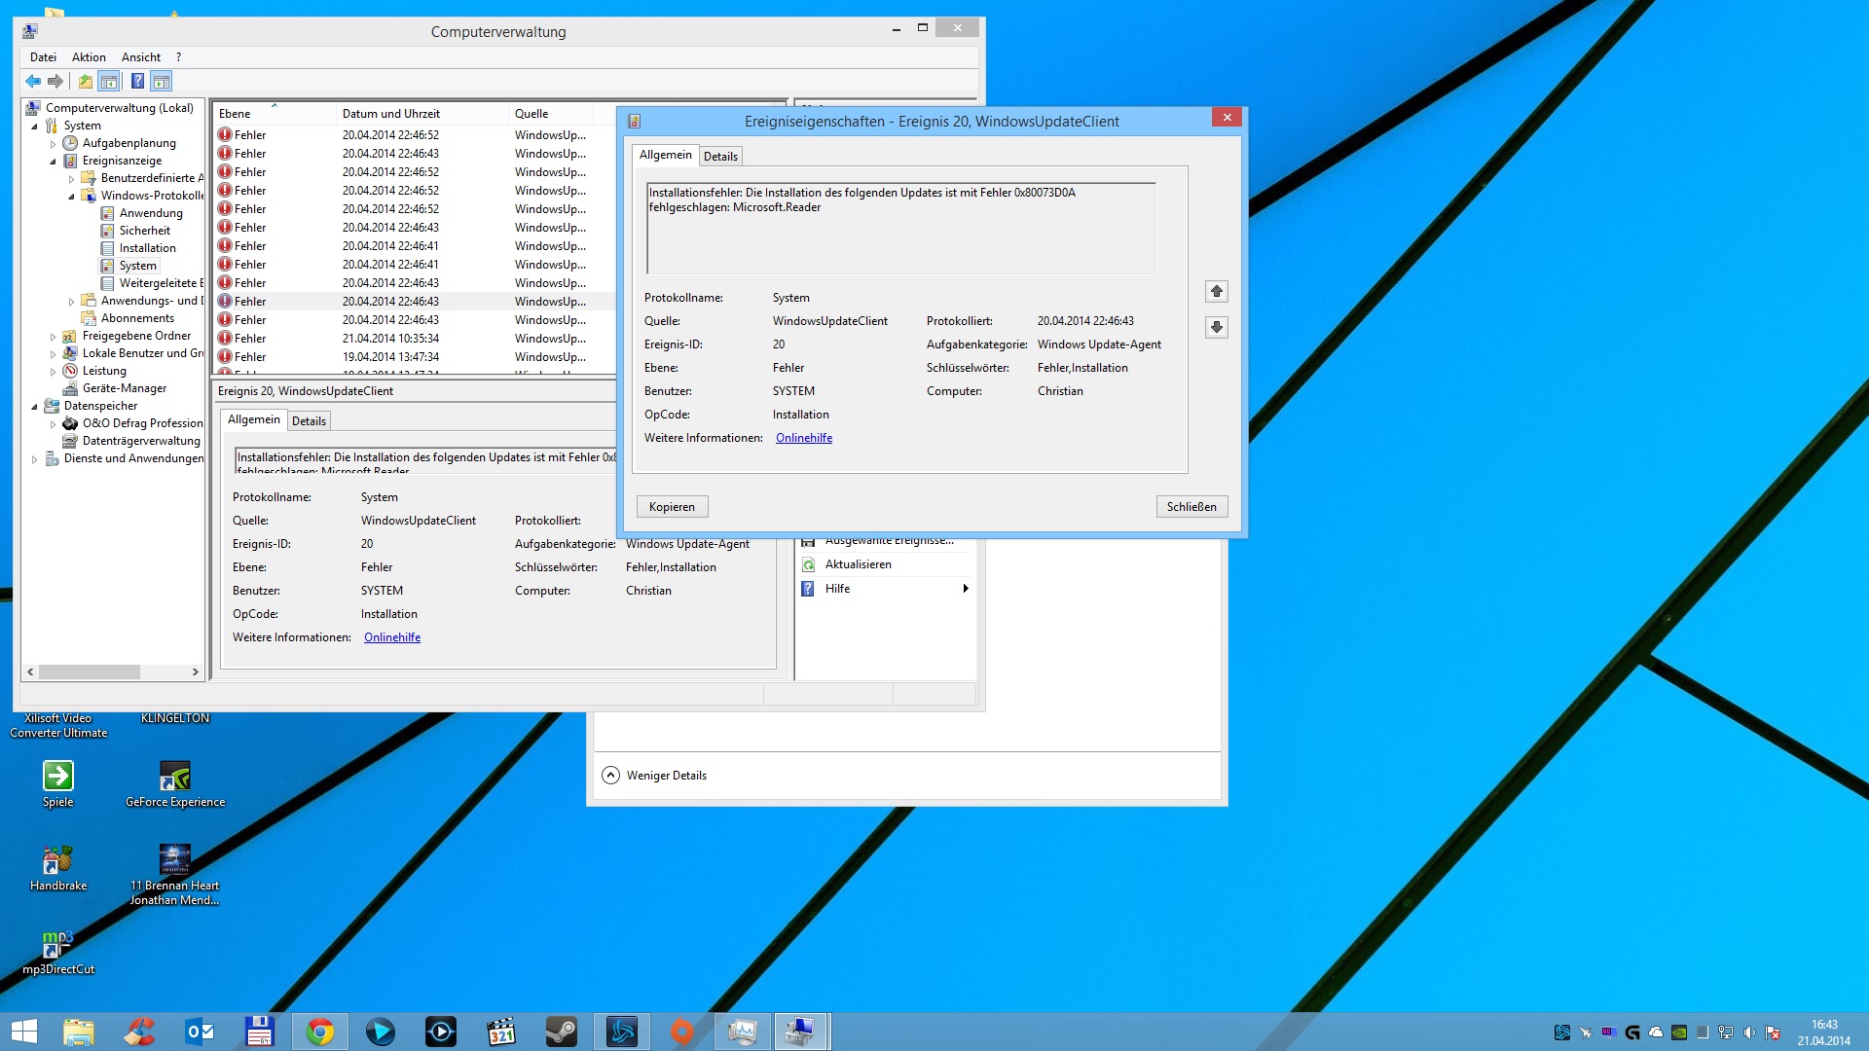Open Onlinehilfe link in event dialog
The image size is (1869, 1051).
point(803,438)
